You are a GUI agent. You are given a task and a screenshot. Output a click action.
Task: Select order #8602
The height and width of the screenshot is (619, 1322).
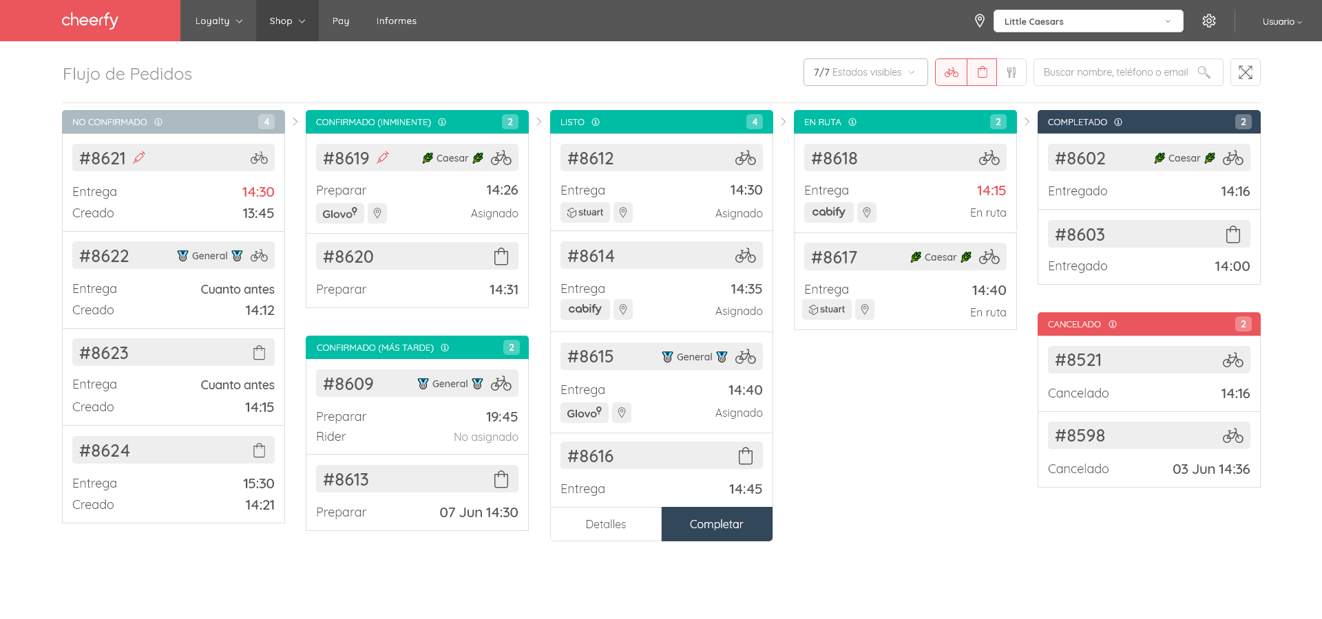pos(1149,158)
